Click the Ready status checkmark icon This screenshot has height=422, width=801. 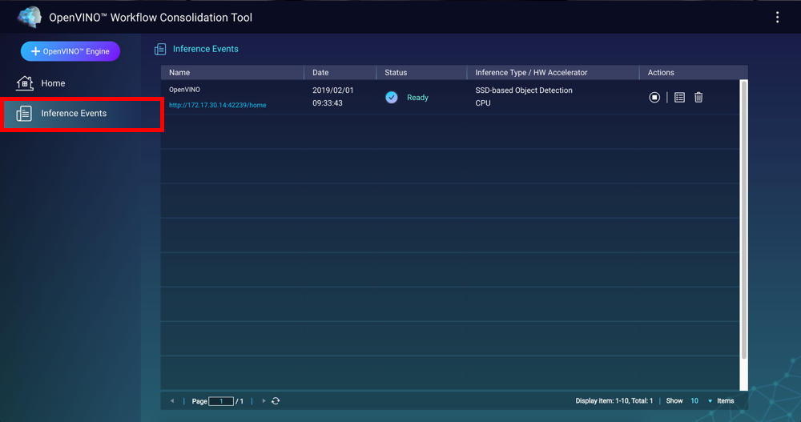tap(392, 98)
